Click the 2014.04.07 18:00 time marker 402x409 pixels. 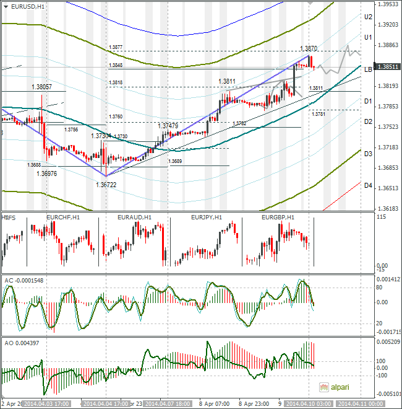point(168,404)
